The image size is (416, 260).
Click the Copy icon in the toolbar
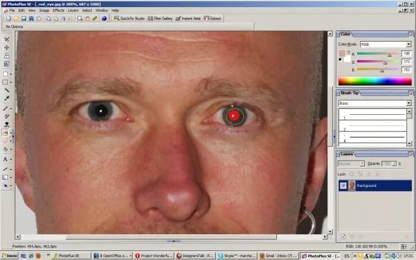tap(48, 18)
